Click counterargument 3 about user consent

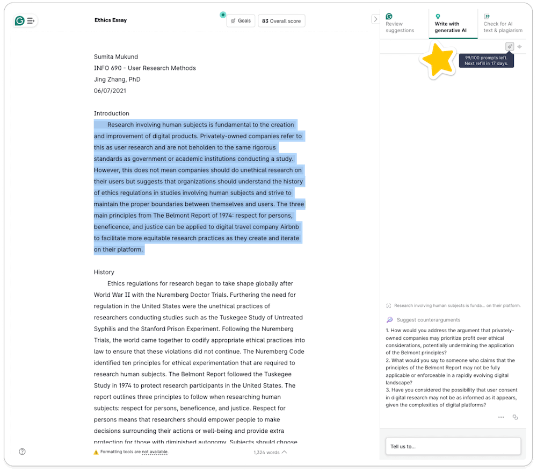tap(452, 397)
